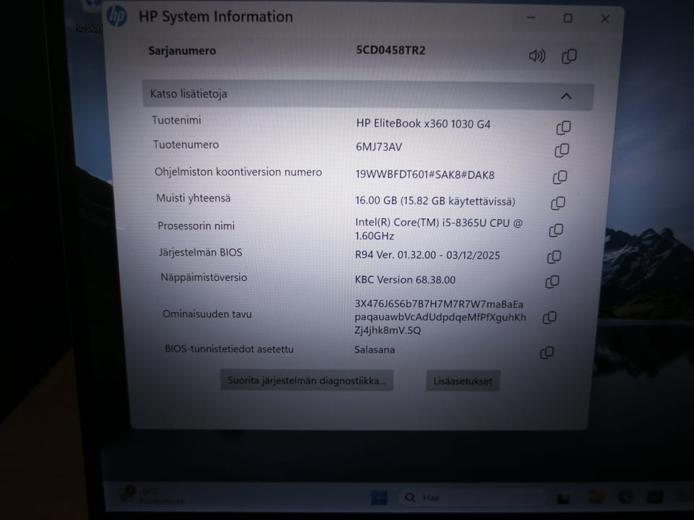Viewport: 694px width, 520px height.
Task: Click the Sarjanumero label
Action: [182, 51]
